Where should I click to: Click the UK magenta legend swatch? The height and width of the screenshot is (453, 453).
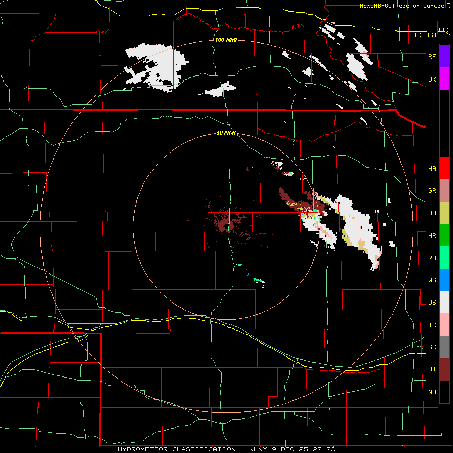click(x=444, y=79)
